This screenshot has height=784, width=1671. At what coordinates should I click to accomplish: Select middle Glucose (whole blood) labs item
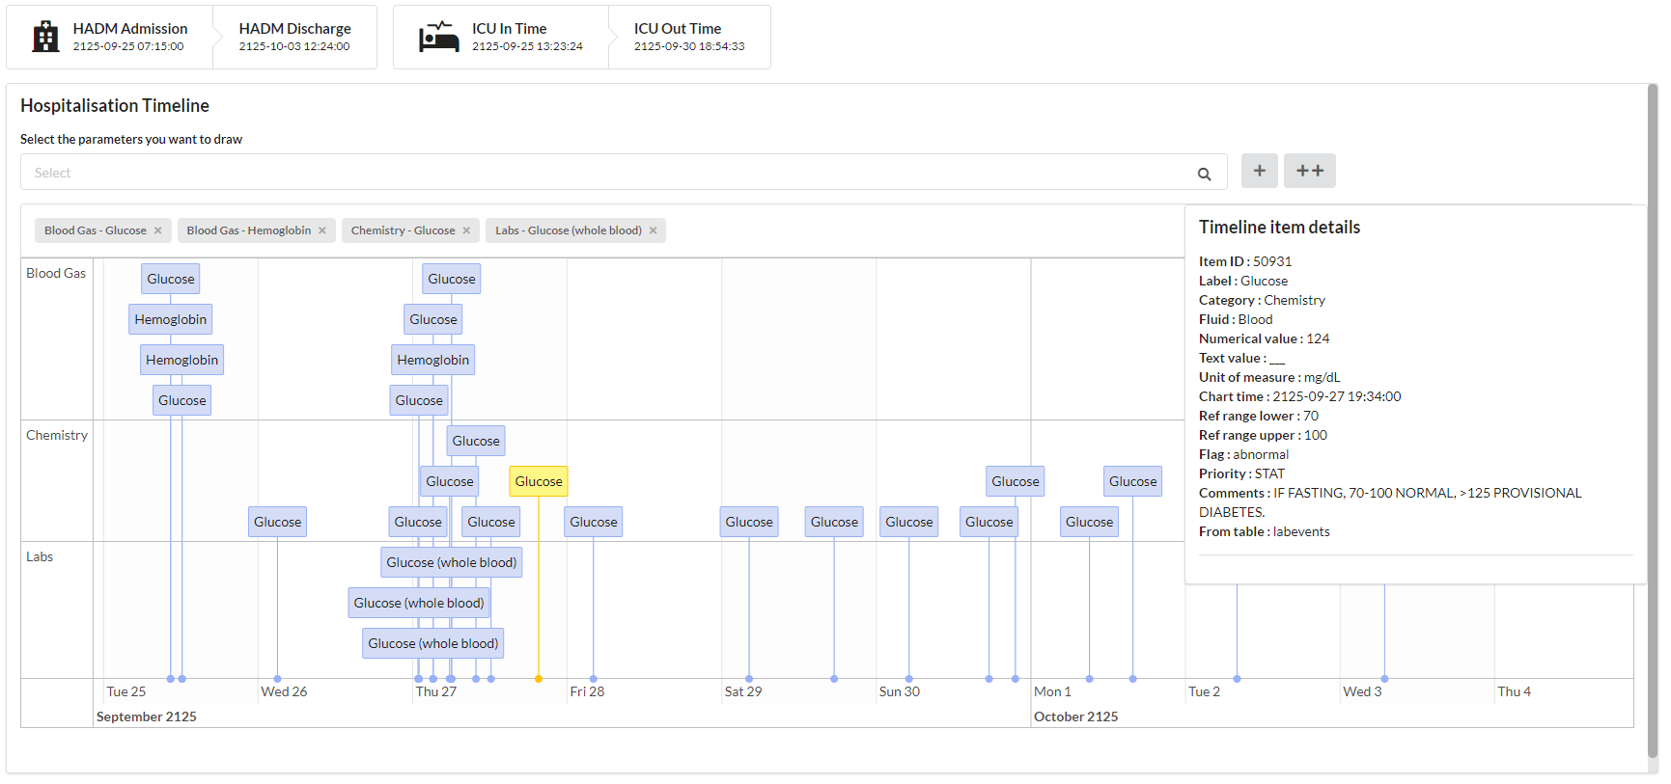tap(419, 603)
